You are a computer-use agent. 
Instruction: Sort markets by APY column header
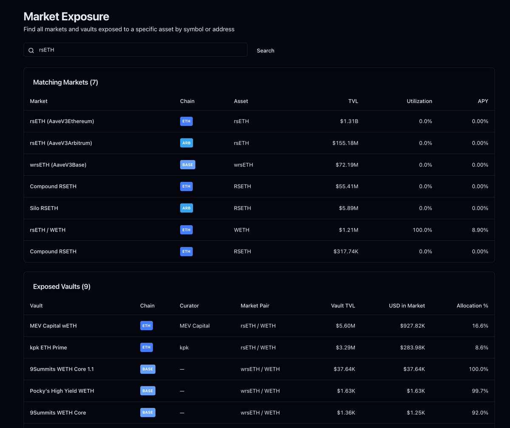[x=482, y=101]
